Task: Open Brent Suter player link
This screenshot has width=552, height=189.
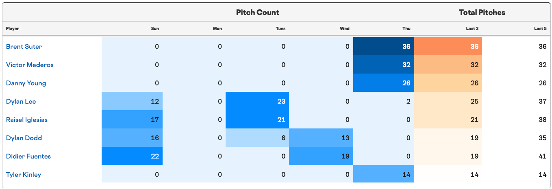Action: pos(24,47)
